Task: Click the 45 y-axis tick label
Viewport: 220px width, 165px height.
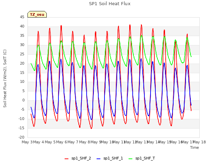Action: [x=22, y=17]
